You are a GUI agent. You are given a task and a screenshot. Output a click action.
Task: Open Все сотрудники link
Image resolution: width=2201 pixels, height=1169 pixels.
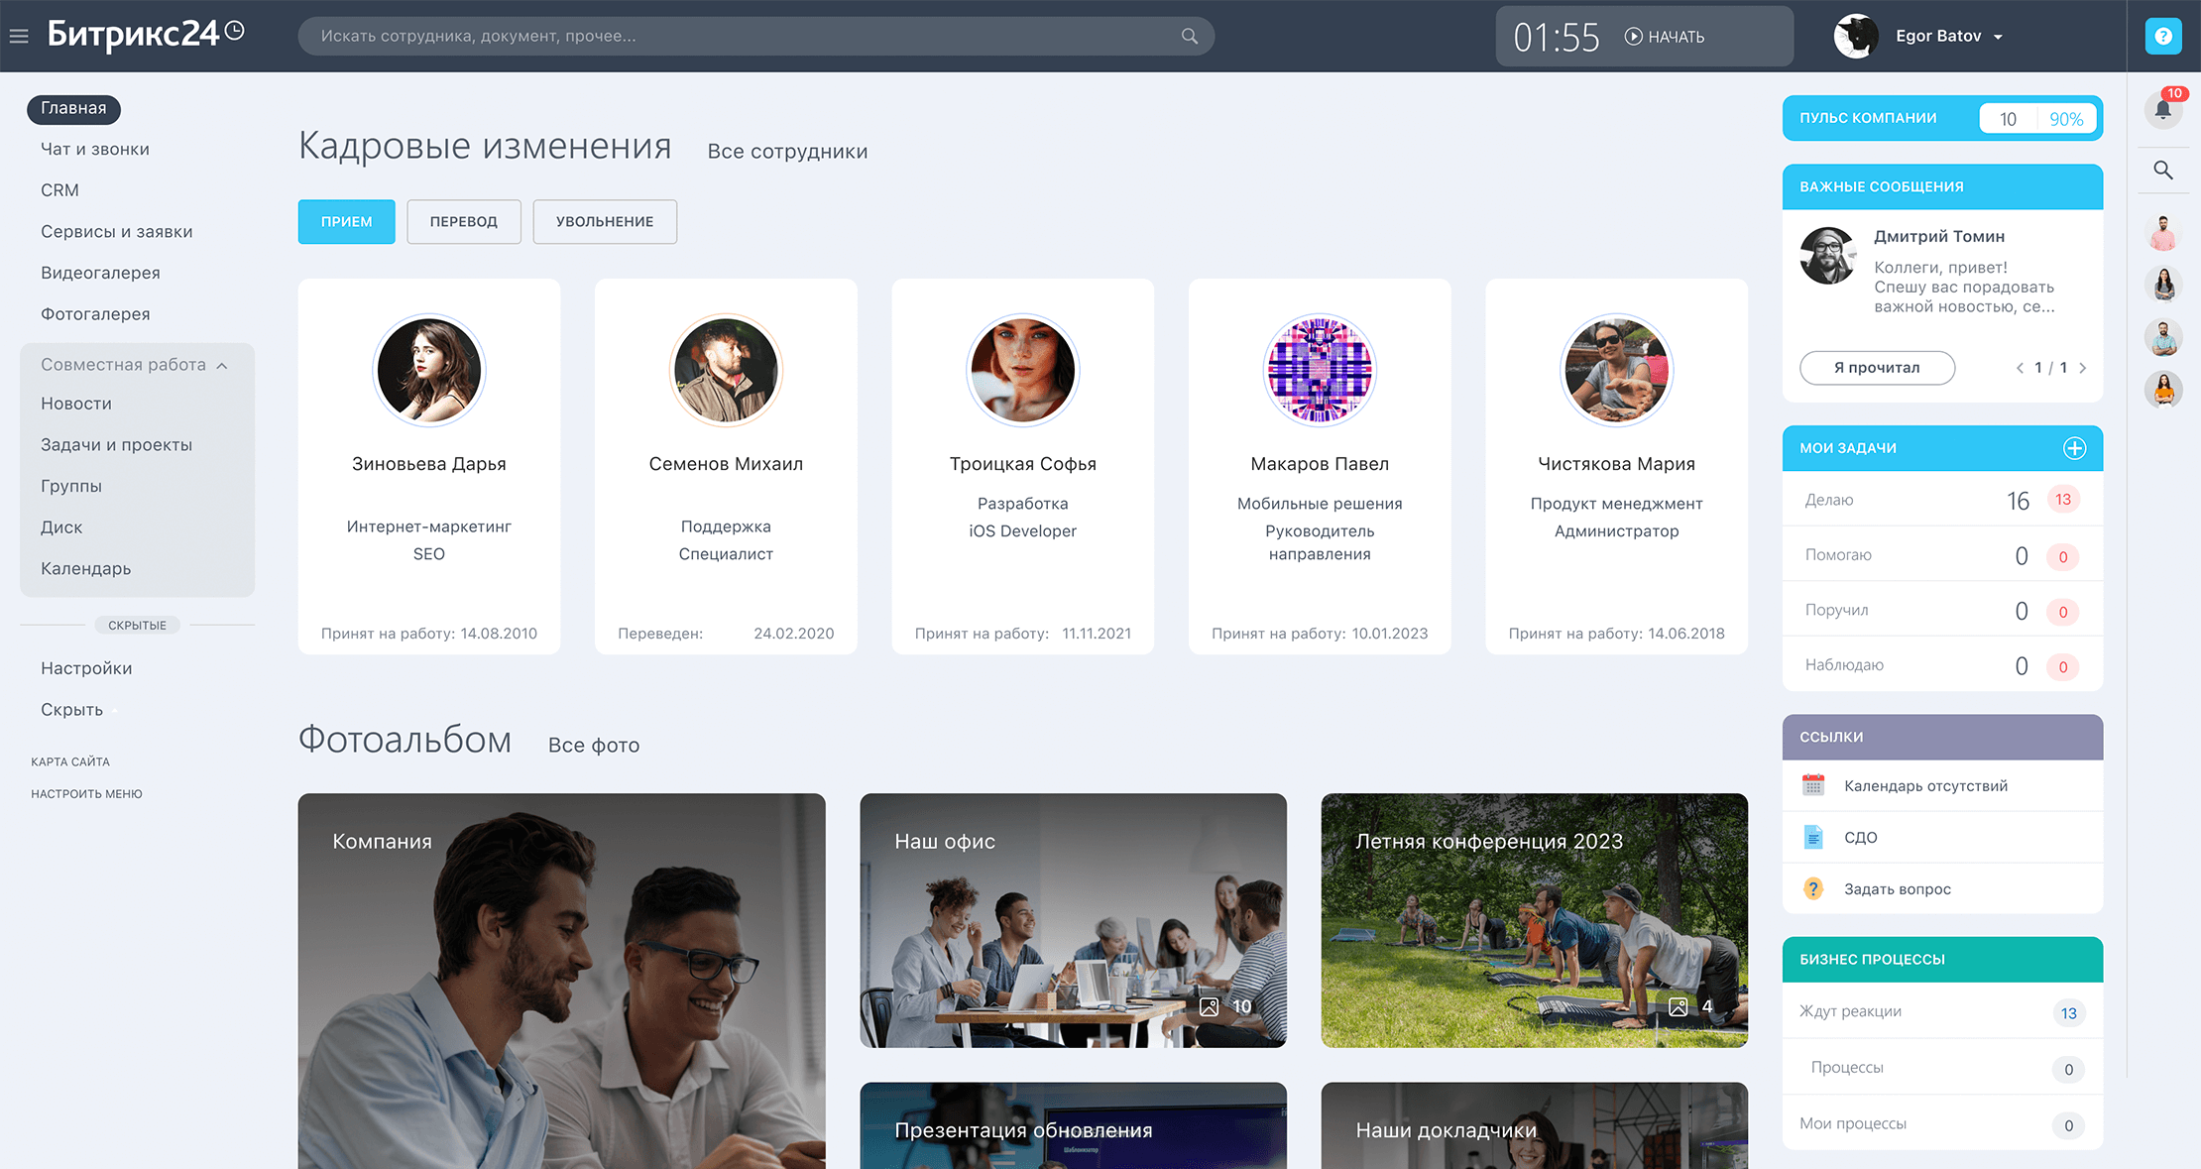787,152
